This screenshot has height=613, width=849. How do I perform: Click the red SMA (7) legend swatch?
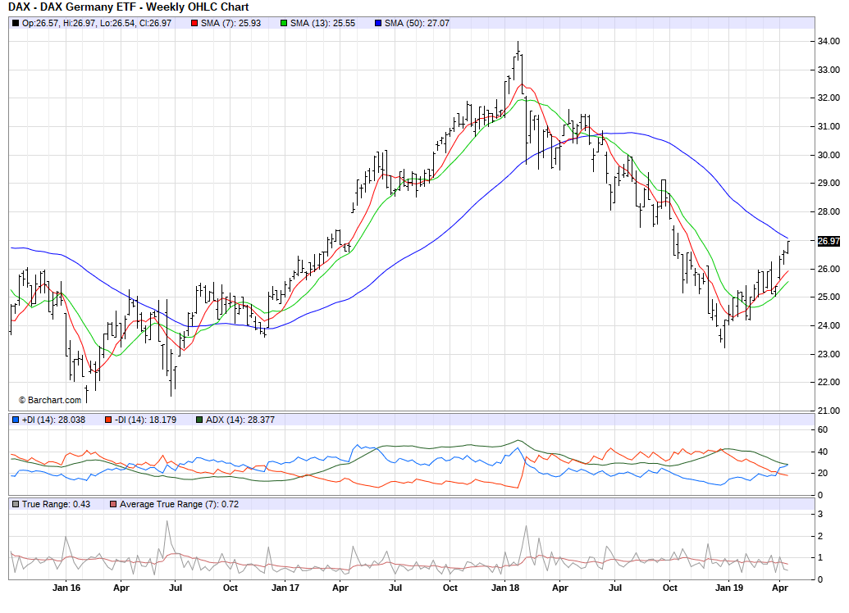194,23
